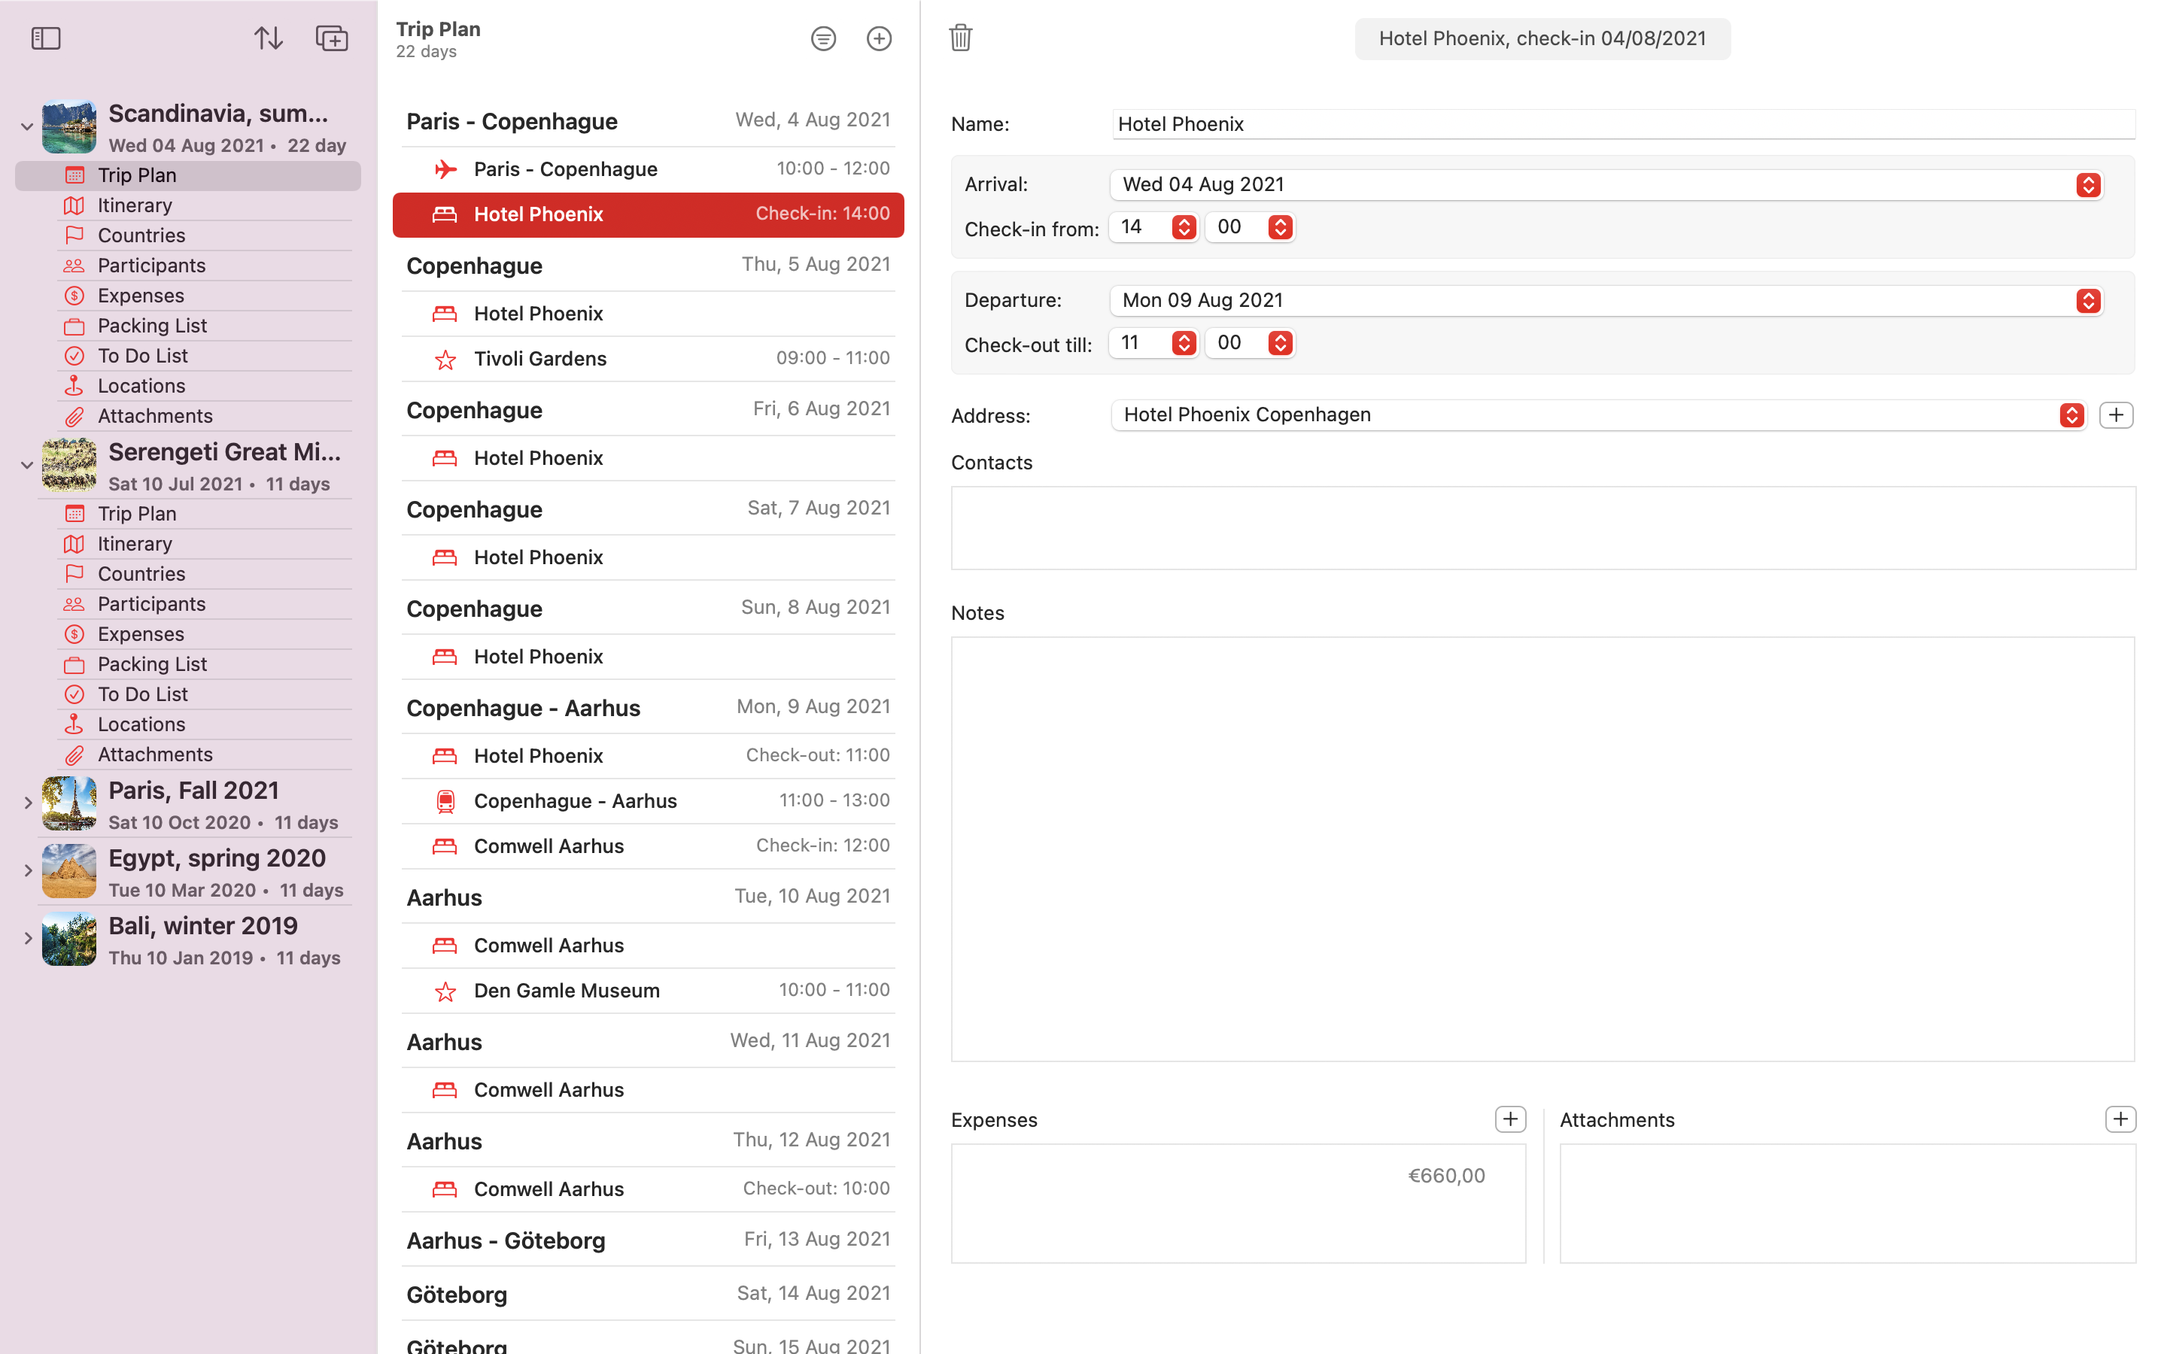Add a new address with plus button
The height and width of the screenshot is (1354, 2167).
[2116, 415]
